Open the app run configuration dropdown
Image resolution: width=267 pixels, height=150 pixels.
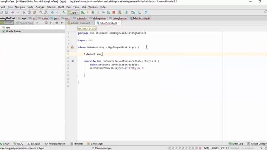(73, 12)
